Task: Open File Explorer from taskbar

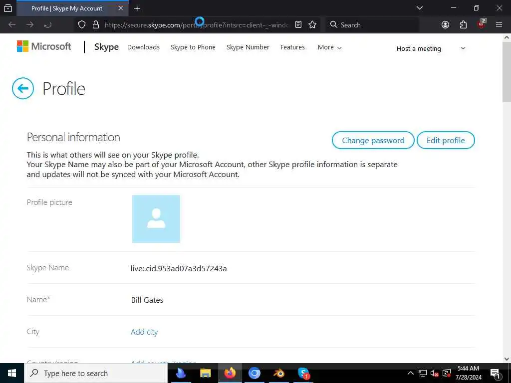Action: pyautogui.click(x=205, y=373)
